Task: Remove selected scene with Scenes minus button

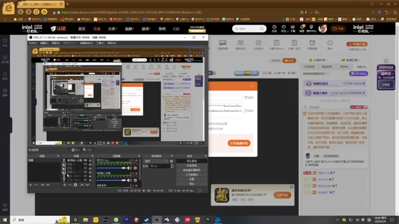Action: (36, 185)
